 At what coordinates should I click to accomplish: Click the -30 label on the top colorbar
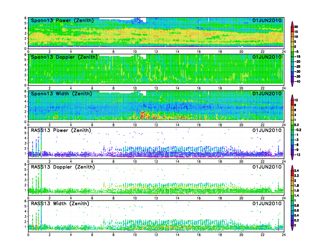click(x=297, y=72)
